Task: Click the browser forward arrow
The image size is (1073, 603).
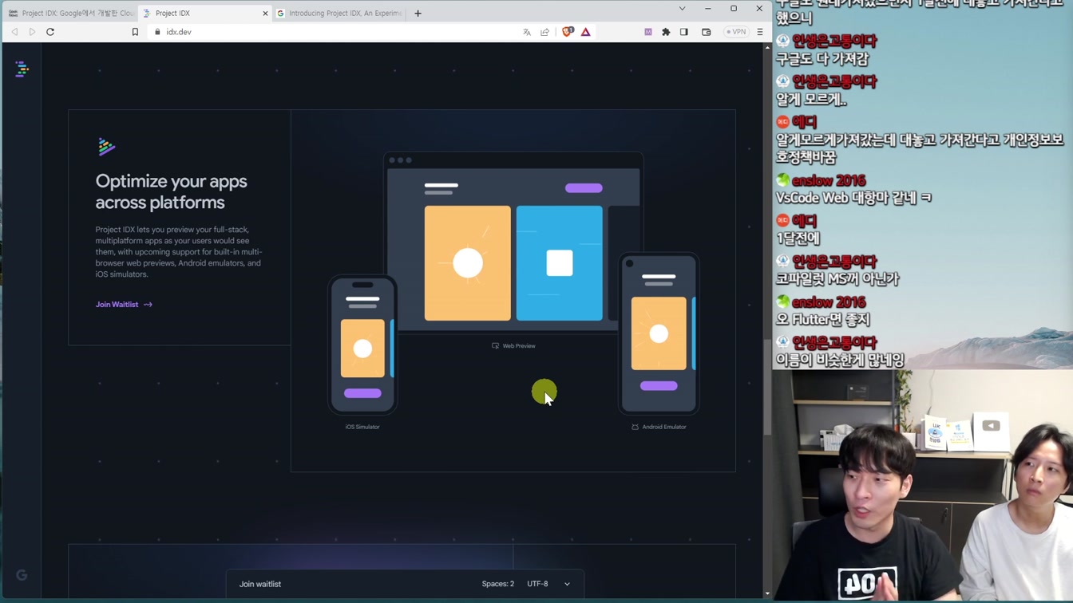Action: click(32, 32)
